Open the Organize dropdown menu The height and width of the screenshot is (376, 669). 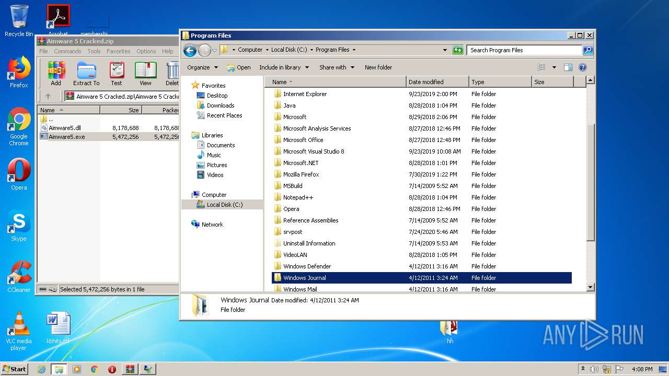202,67
